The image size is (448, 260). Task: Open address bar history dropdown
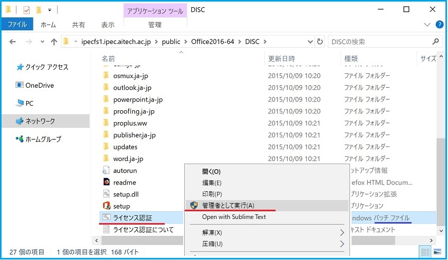point(310,42)
